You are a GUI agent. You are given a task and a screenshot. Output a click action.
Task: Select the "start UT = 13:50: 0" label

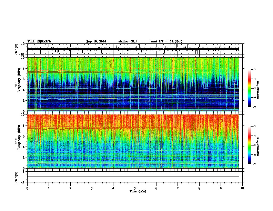pyautogui.click(x=166, y=41)
